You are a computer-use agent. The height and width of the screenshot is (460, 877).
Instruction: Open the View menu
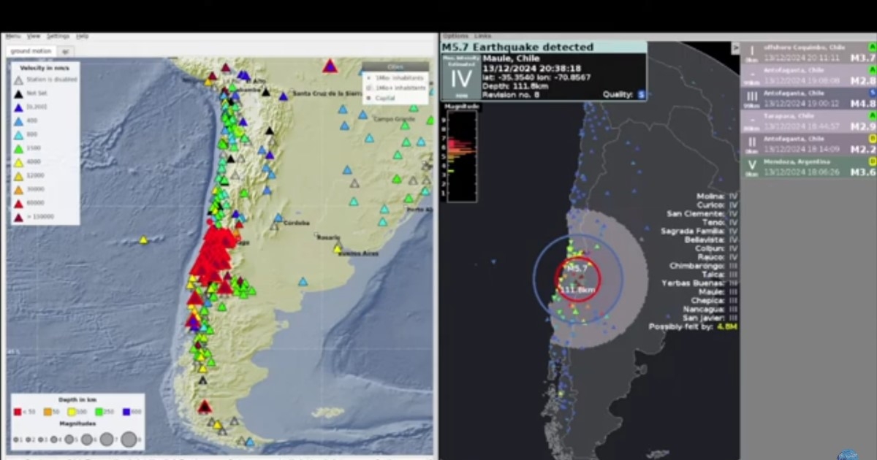(x=34, y=36)
